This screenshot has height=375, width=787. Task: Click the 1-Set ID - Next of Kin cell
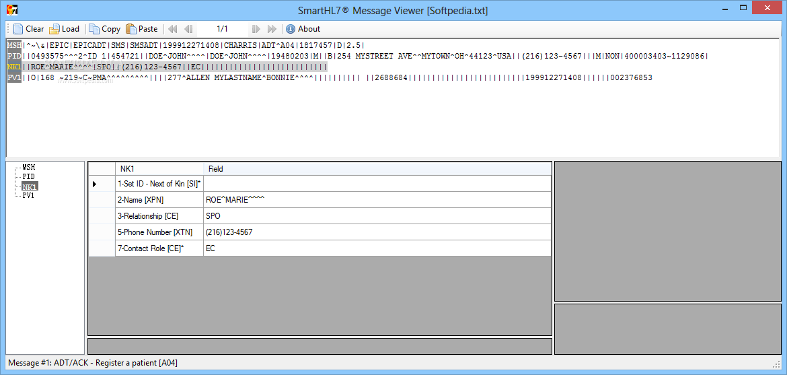159,184
